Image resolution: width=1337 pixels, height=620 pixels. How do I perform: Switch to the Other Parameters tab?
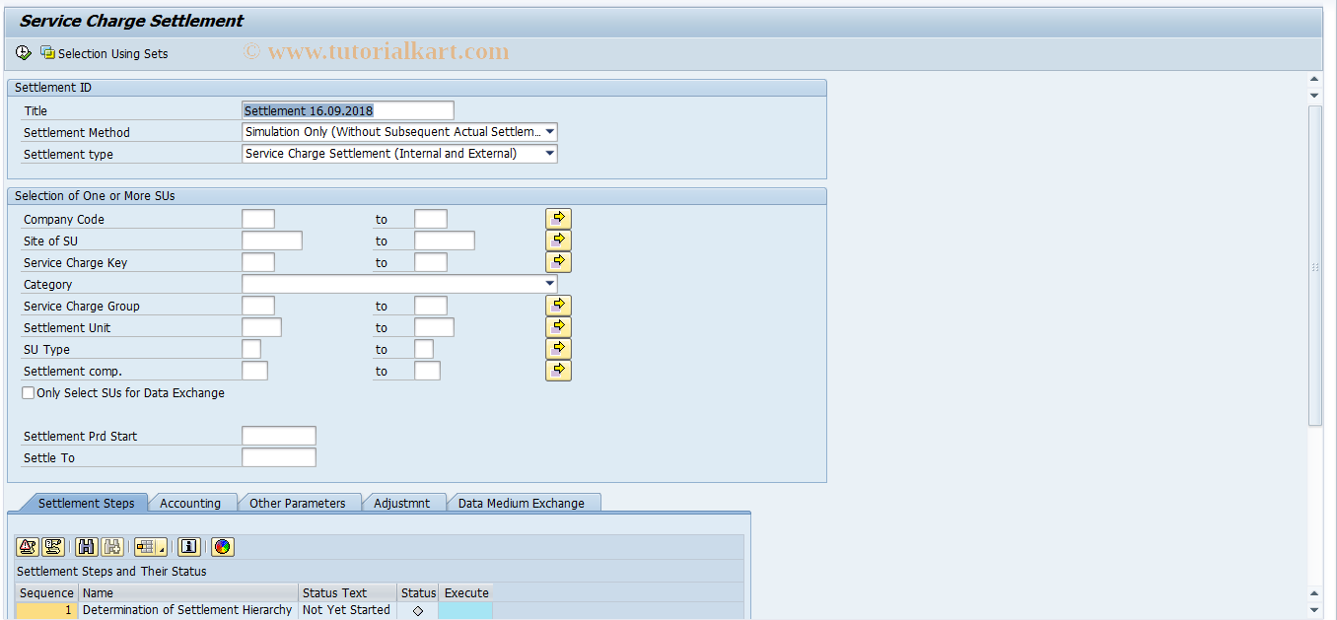coord(298,503)
